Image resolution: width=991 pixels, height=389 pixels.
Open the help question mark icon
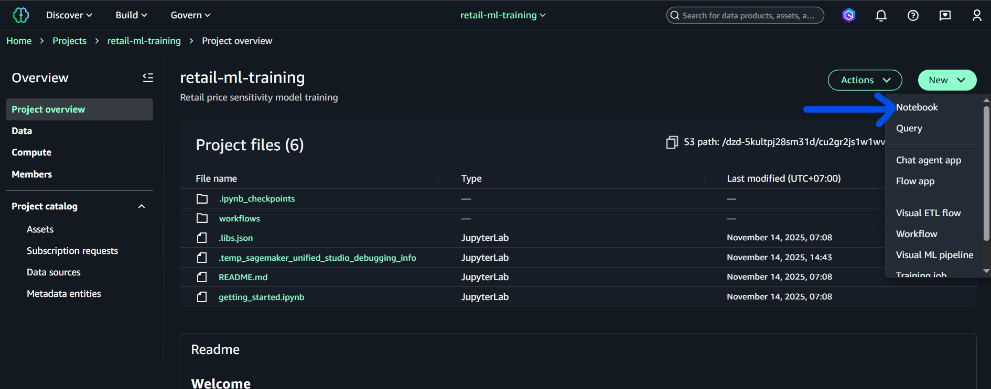tap(913, 15)
